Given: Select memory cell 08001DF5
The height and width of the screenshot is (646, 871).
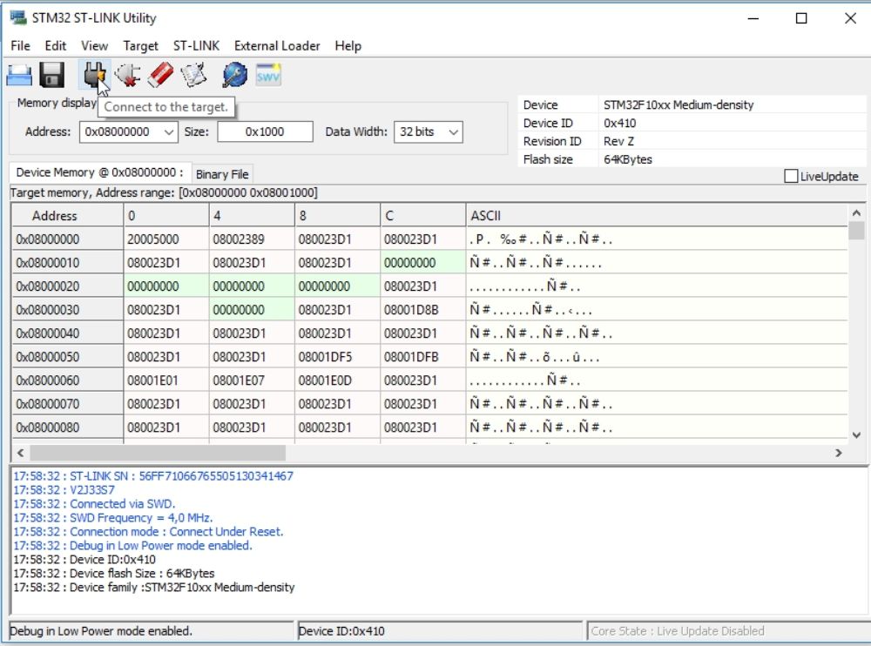Looking at the screenshot, I should 337,357.
